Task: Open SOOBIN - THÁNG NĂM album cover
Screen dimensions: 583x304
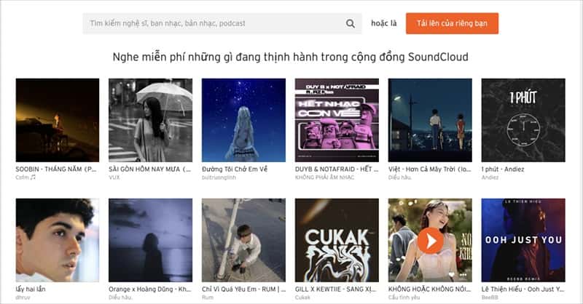Action: pos(57,120)
